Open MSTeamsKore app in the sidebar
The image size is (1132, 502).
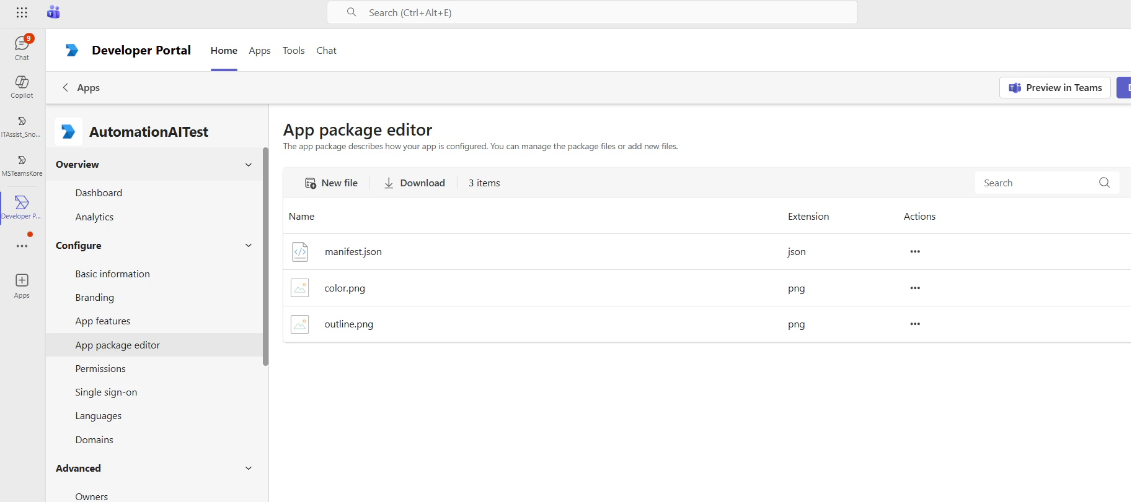coord(22,165)
